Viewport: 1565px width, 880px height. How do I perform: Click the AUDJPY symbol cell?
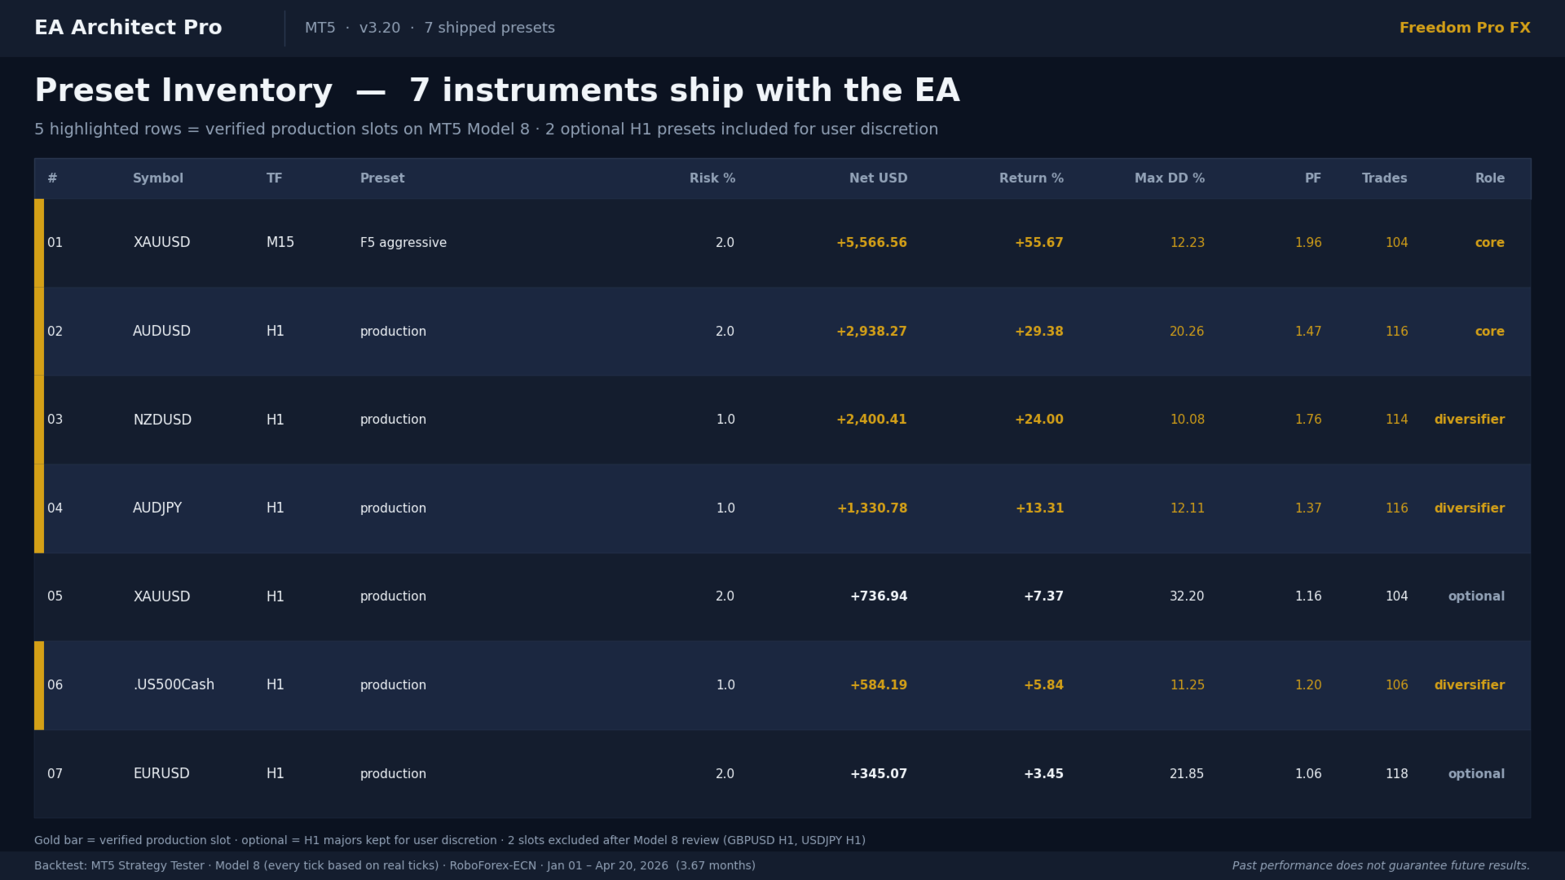pos(157,508)
